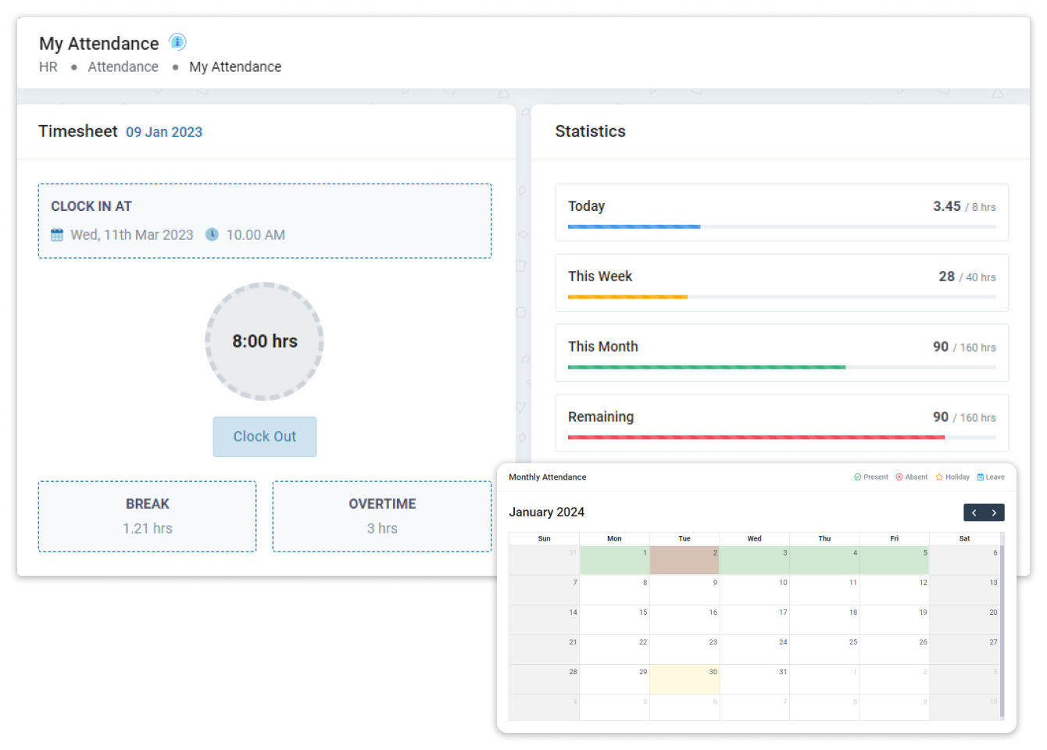
Task: Click the Holiday star legend icon
Action: tap(939, 477)
